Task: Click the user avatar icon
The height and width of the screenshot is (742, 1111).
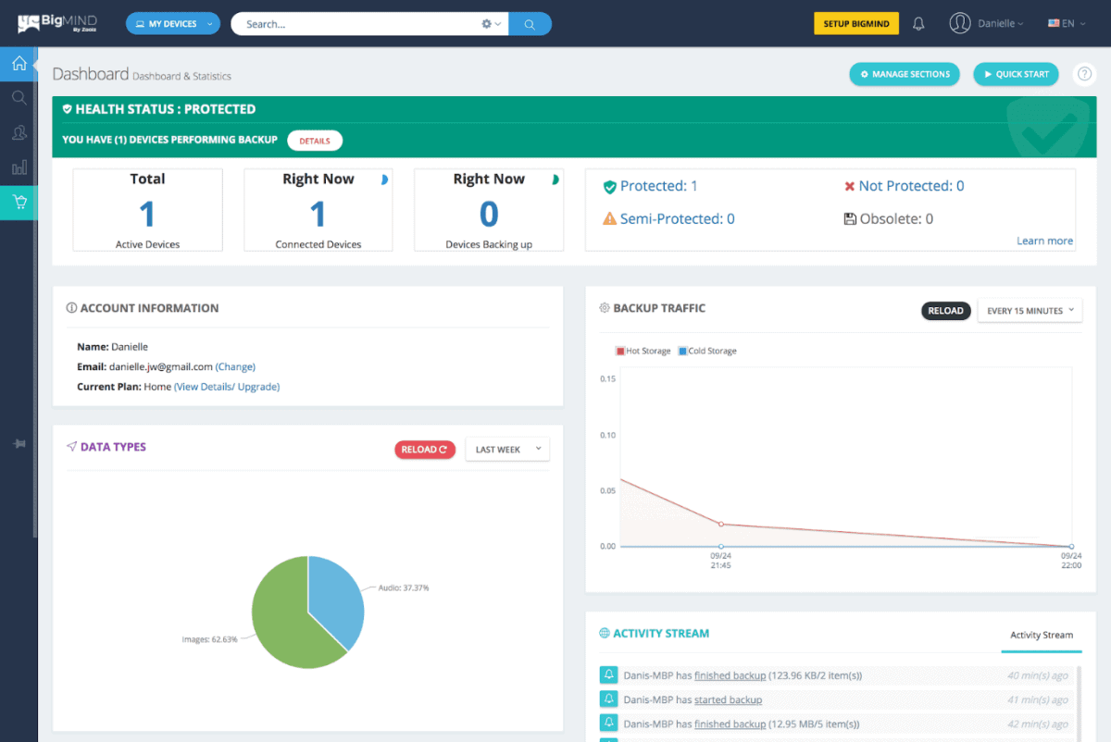Action: pyautogui.click(x=960, y=23)
